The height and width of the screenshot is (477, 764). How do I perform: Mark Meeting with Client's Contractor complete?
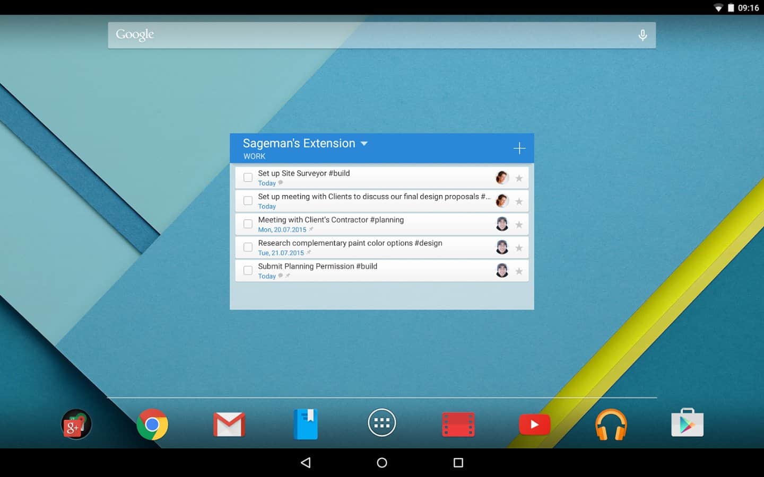248,224
